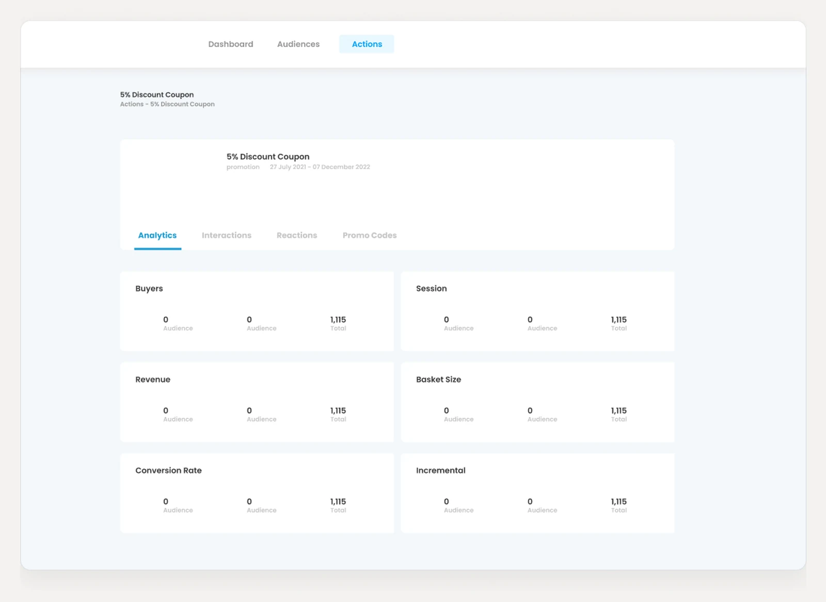This screenshot has height=602, width=826.
Task: Select the 1,115 Total value in Conversion Rate
Action: coord(338,501)
